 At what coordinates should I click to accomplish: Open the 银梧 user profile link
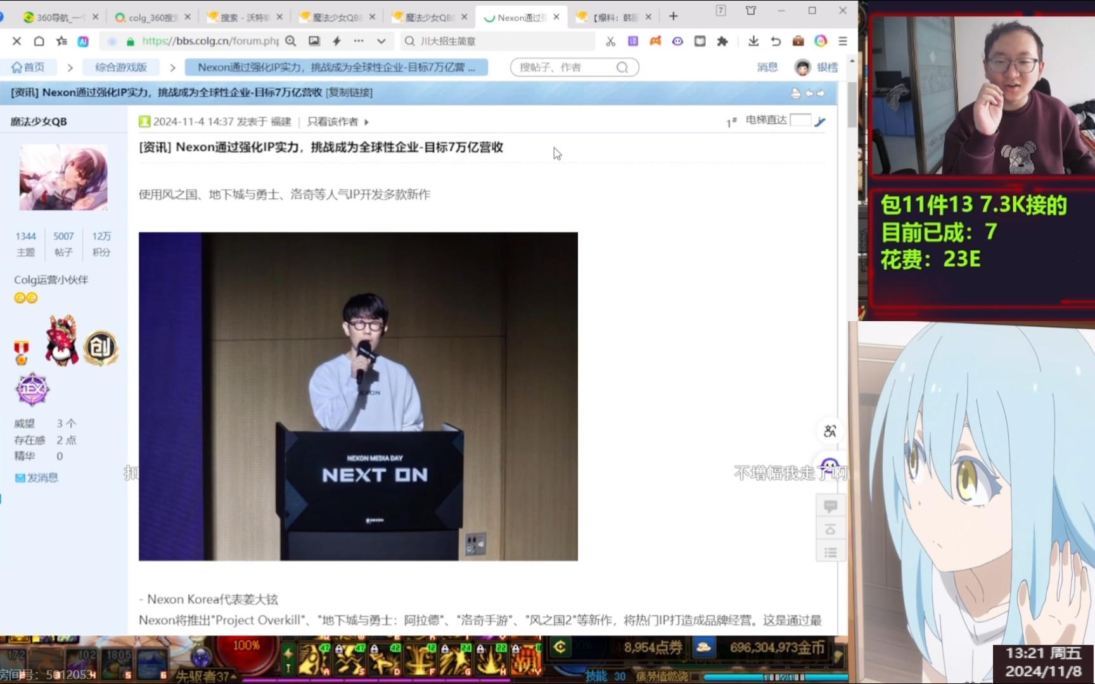tap(828, 67)
